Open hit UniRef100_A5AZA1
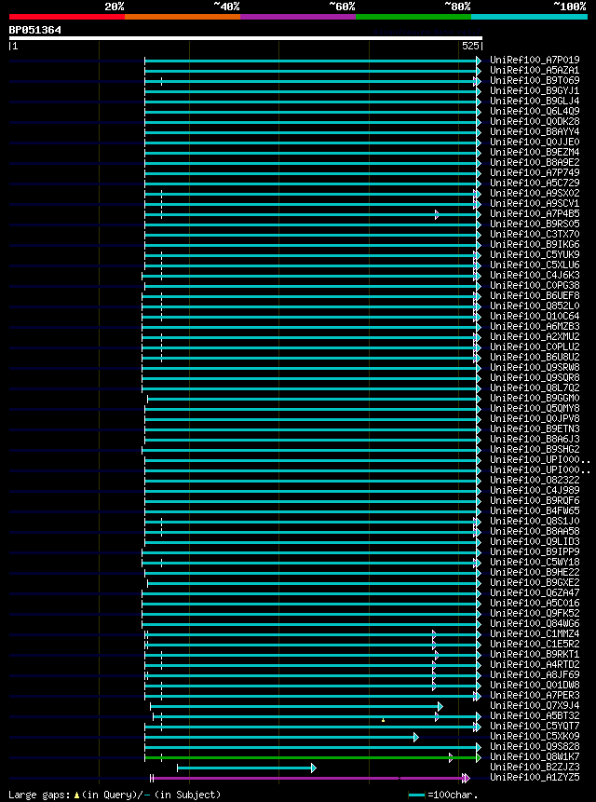 535,70
